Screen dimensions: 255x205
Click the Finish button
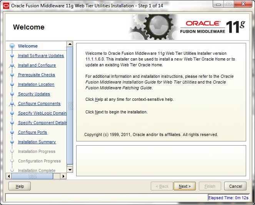coord(210,186)
